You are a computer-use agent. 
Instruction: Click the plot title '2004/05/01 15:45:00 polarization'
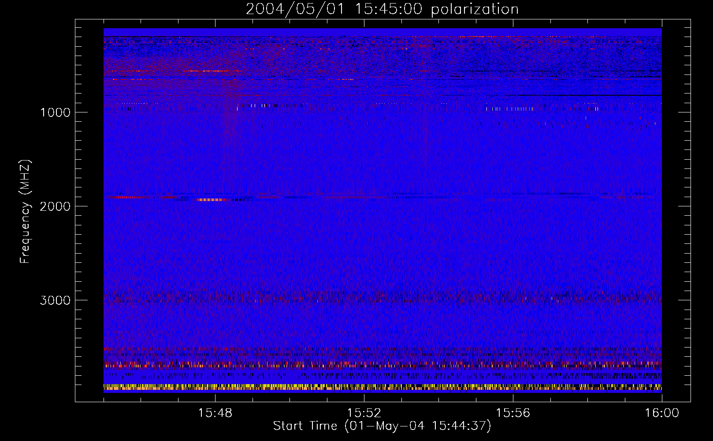[382, 9]
